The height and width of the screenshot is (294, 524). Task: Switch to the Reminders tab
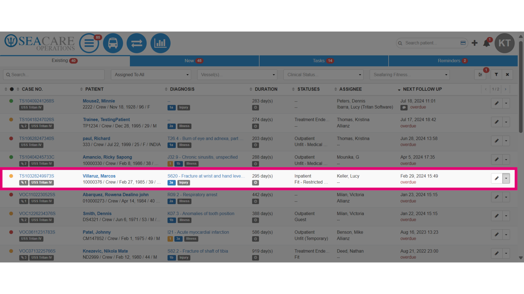coord(453,61)
